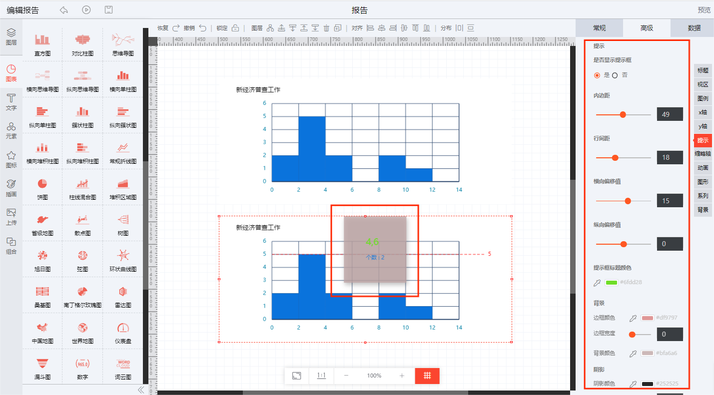Align objects to horizontal center
This screenshot has height=395, width=714.
click(x=382, y=28)
